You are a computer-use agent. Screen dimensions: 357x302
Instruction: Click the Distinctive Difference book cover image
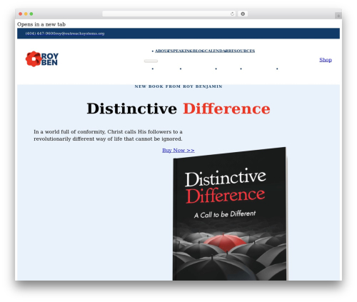tap(230, 213)
